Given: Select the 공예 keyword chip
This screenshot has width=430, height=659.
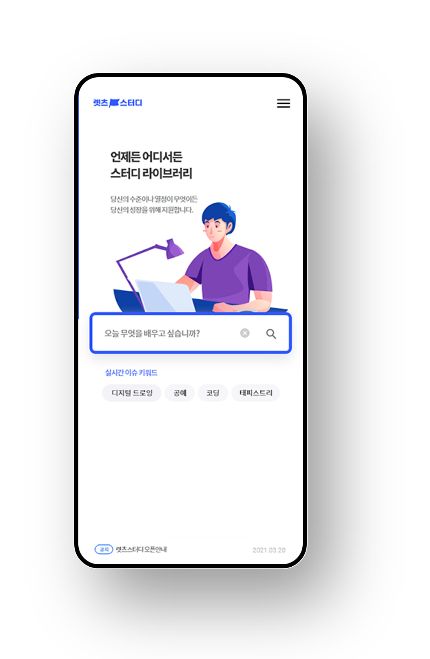Looking at the screenshot, I should pyautogui.click(x=180, y=393).
